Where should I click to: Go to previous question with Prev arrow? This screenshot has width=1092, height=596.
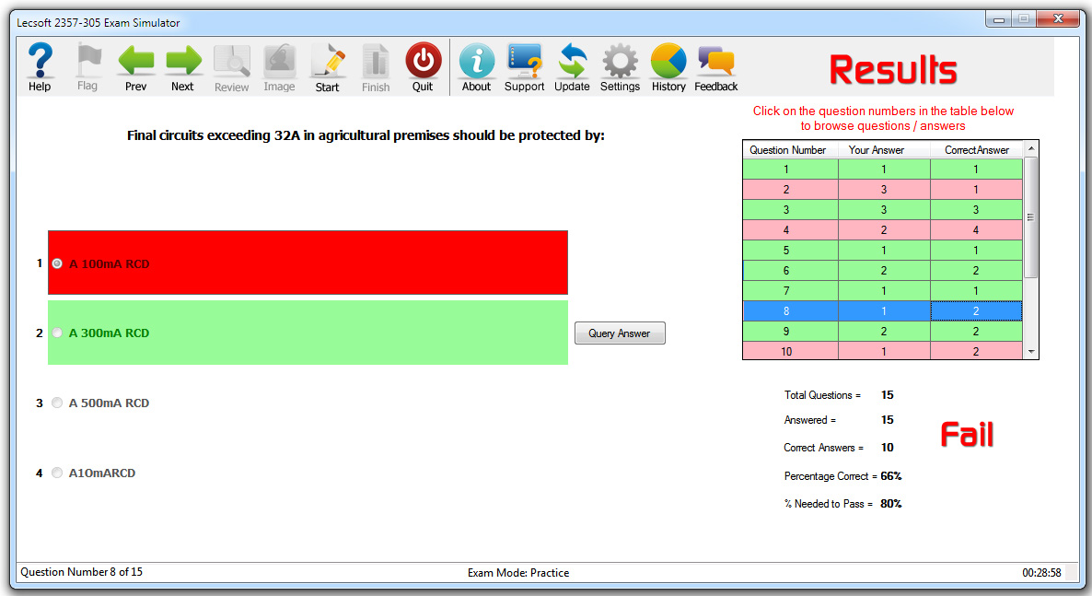coord(135,67)
